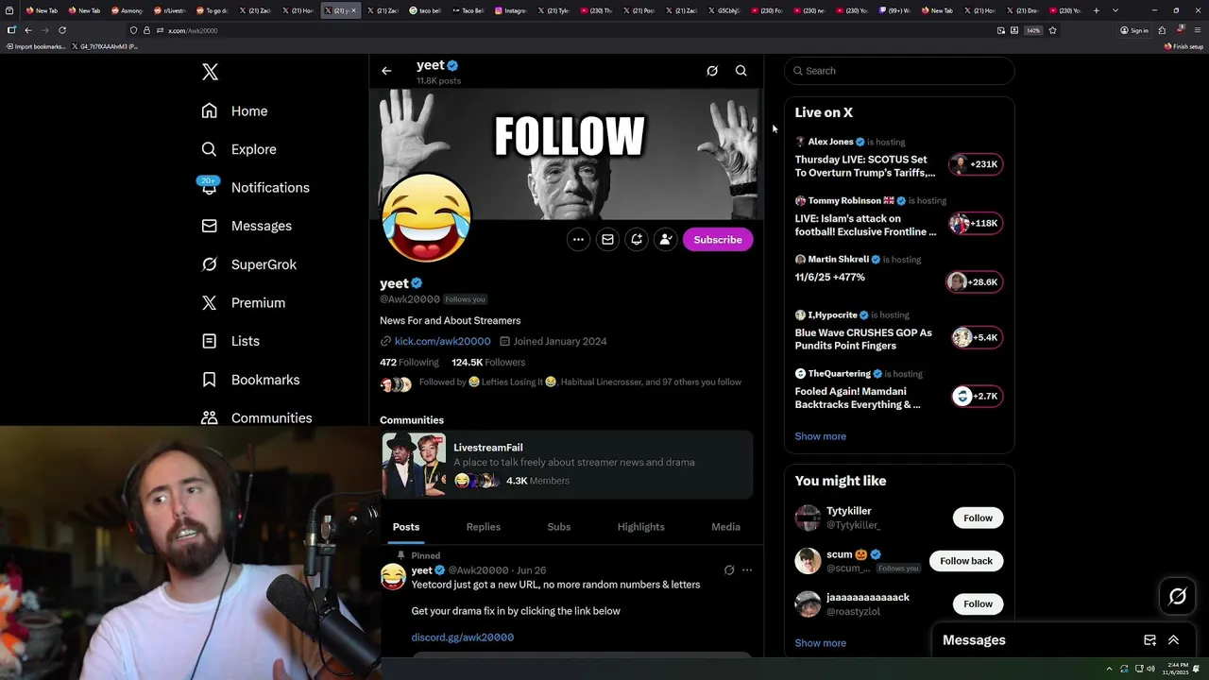
Task: Open the profile more options ellipsis button
Action: pos(578,240)
